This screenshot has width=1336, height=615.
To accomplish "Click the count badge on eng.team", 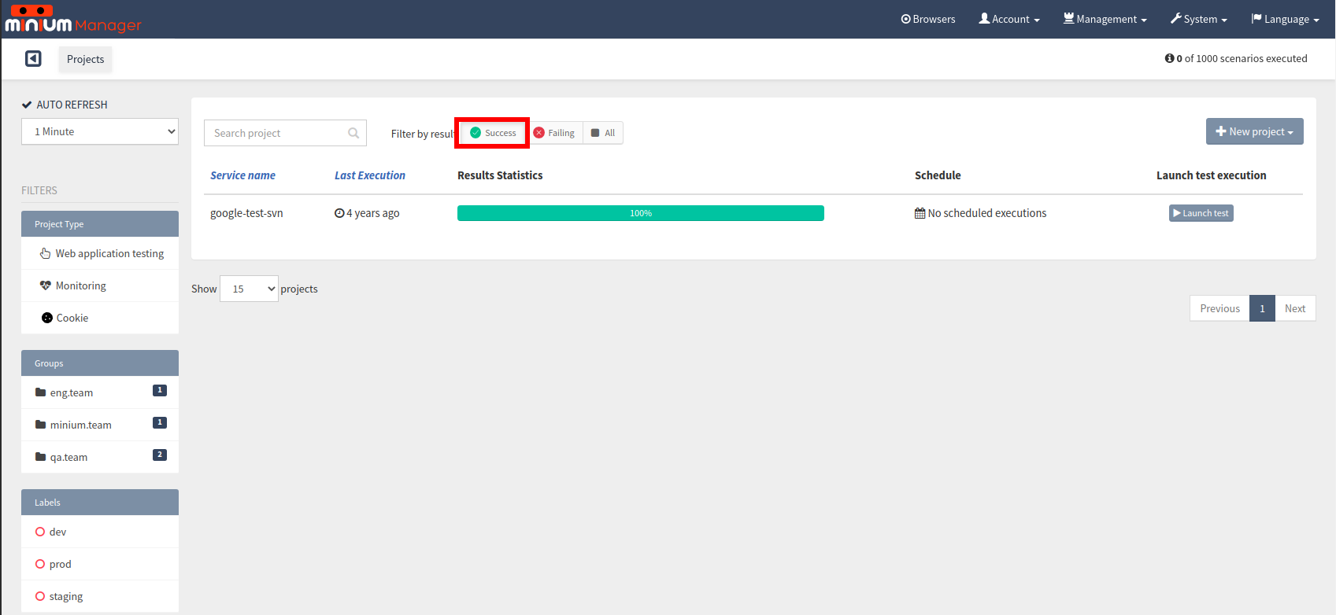I will [x=160, y=390].
